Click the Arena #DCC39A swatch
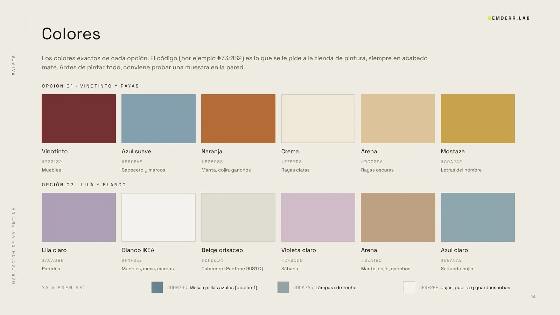The image size is (560, 315). click(398, 119)
